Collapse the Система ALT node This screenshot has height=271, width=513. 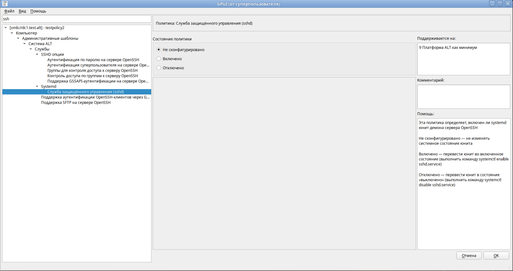coord(25,44)
